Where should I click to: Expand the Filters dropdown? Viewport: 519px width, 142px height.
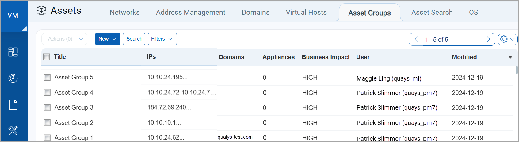[162, 39]
